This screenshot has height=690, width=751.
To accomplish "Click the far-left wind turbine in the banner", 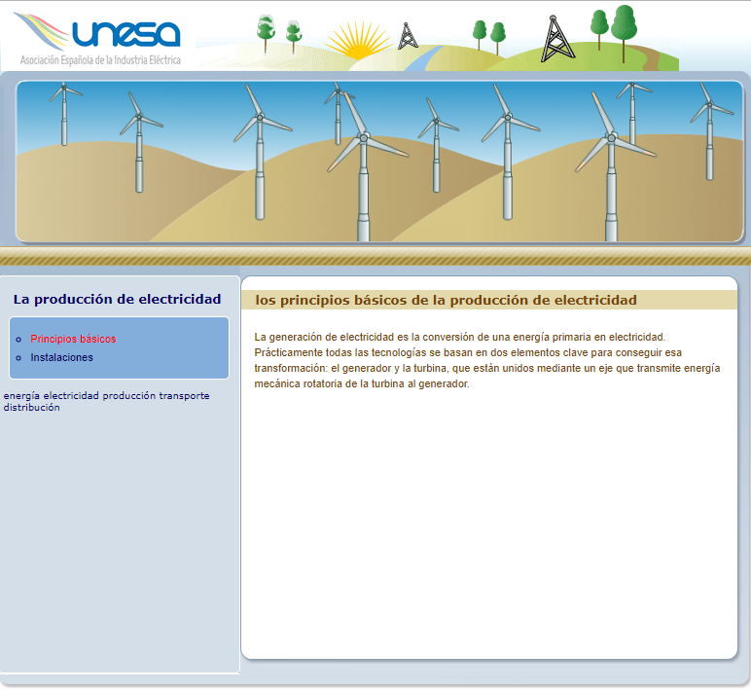I will click(64, 112).
